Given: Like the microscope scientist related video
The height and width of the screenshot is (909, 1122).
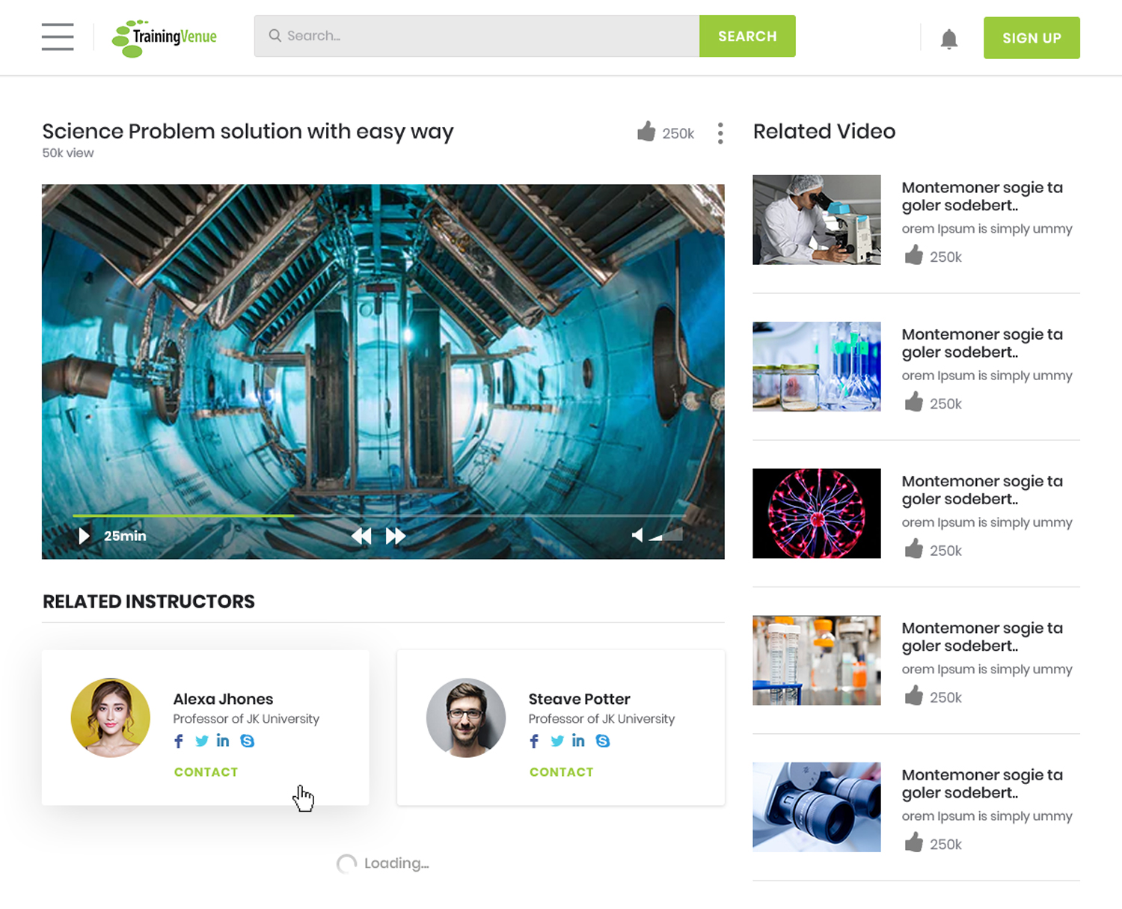Looking at the screenshot, I should (x=913, y=256).
